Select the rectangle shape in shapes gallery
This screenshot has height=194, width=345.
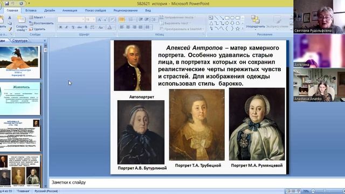point(227,18)
